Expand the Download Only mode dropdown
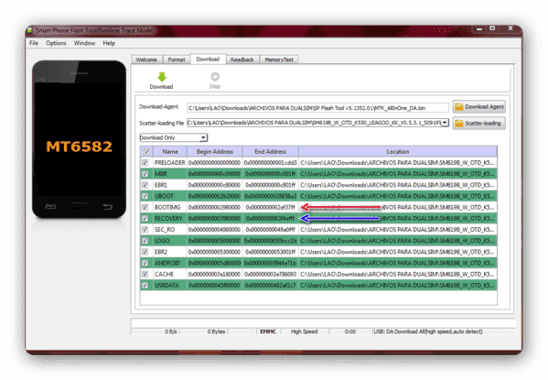This screenshot has width=548, height=380. 203,138
